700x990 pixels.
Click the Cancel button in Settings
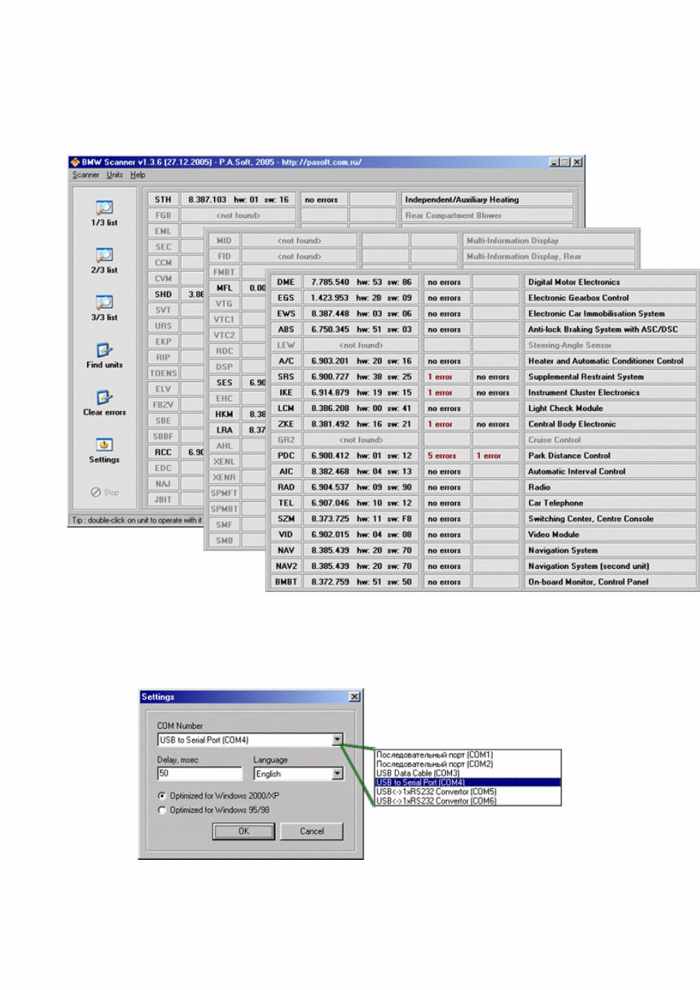(311, 831)
